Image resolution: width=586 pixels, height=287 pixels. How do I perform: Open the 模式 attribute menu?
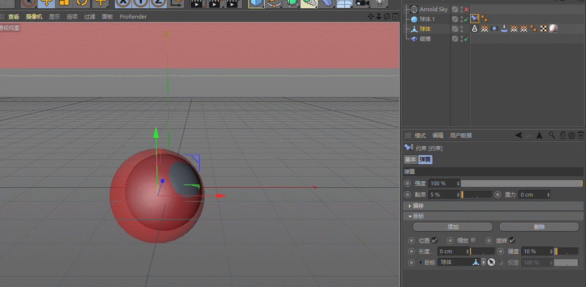[x=420, y=135]
